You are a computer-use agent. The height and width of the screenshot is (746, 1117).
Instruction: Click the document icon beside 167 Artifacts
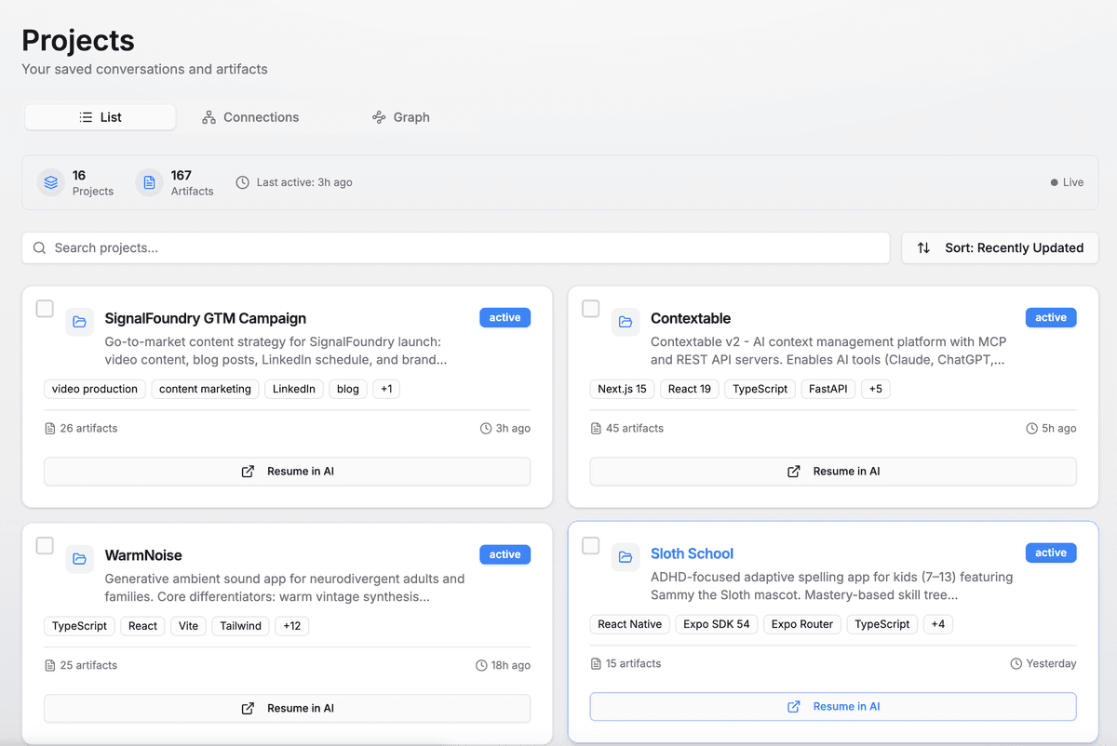click(149, 182)
